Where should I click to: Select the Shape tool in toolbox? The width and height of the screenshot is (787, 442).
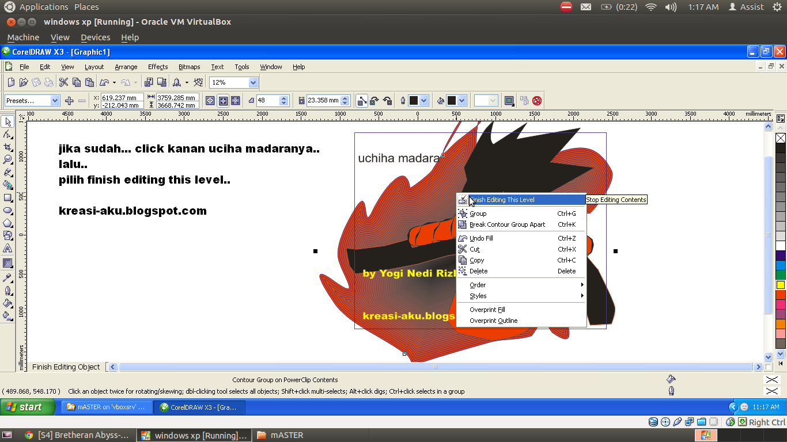coord(8,134)
